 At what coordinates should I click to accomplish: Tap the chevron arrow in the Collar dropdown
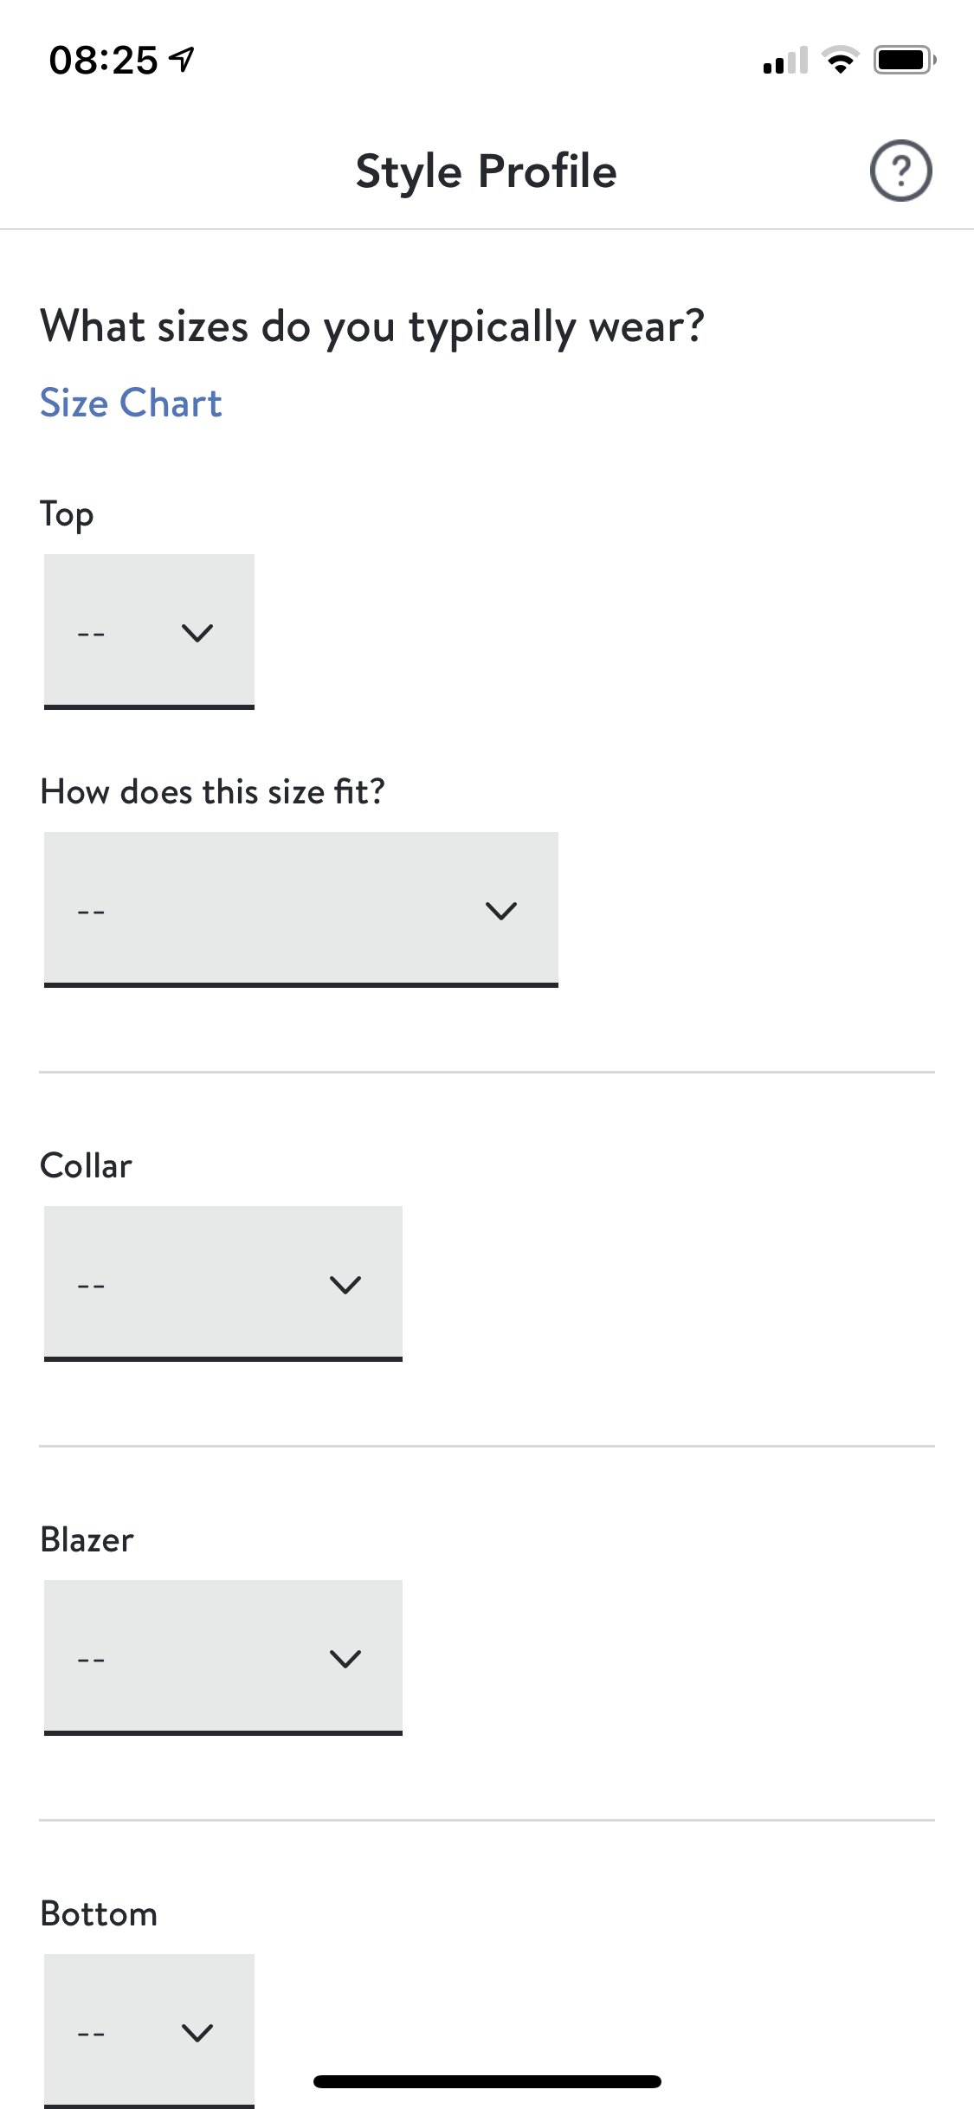point(345,1285)
